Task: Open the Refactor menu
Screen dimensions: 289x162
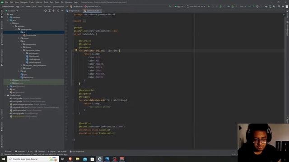Action: pyautogui.click(x=39, y=2)
